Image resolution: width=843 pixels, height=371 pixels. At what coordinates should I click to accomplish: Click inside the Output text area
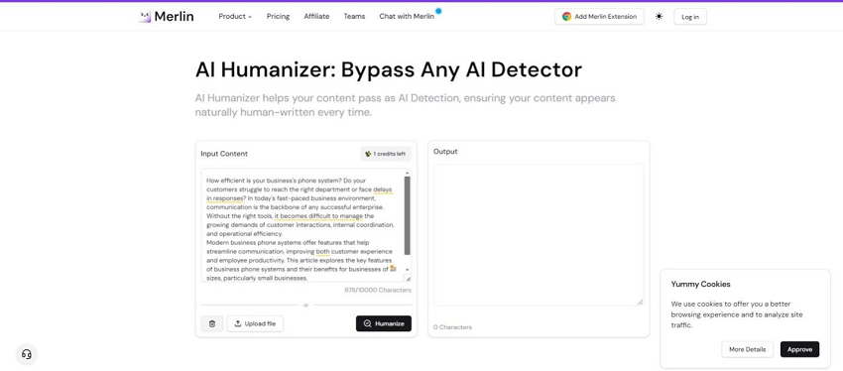click(x=539, y=235)
